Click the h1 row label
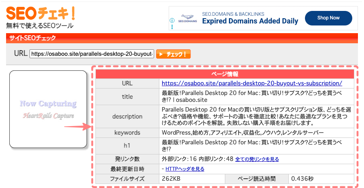This screenshot has height=188, width=364. coord(127,146)
